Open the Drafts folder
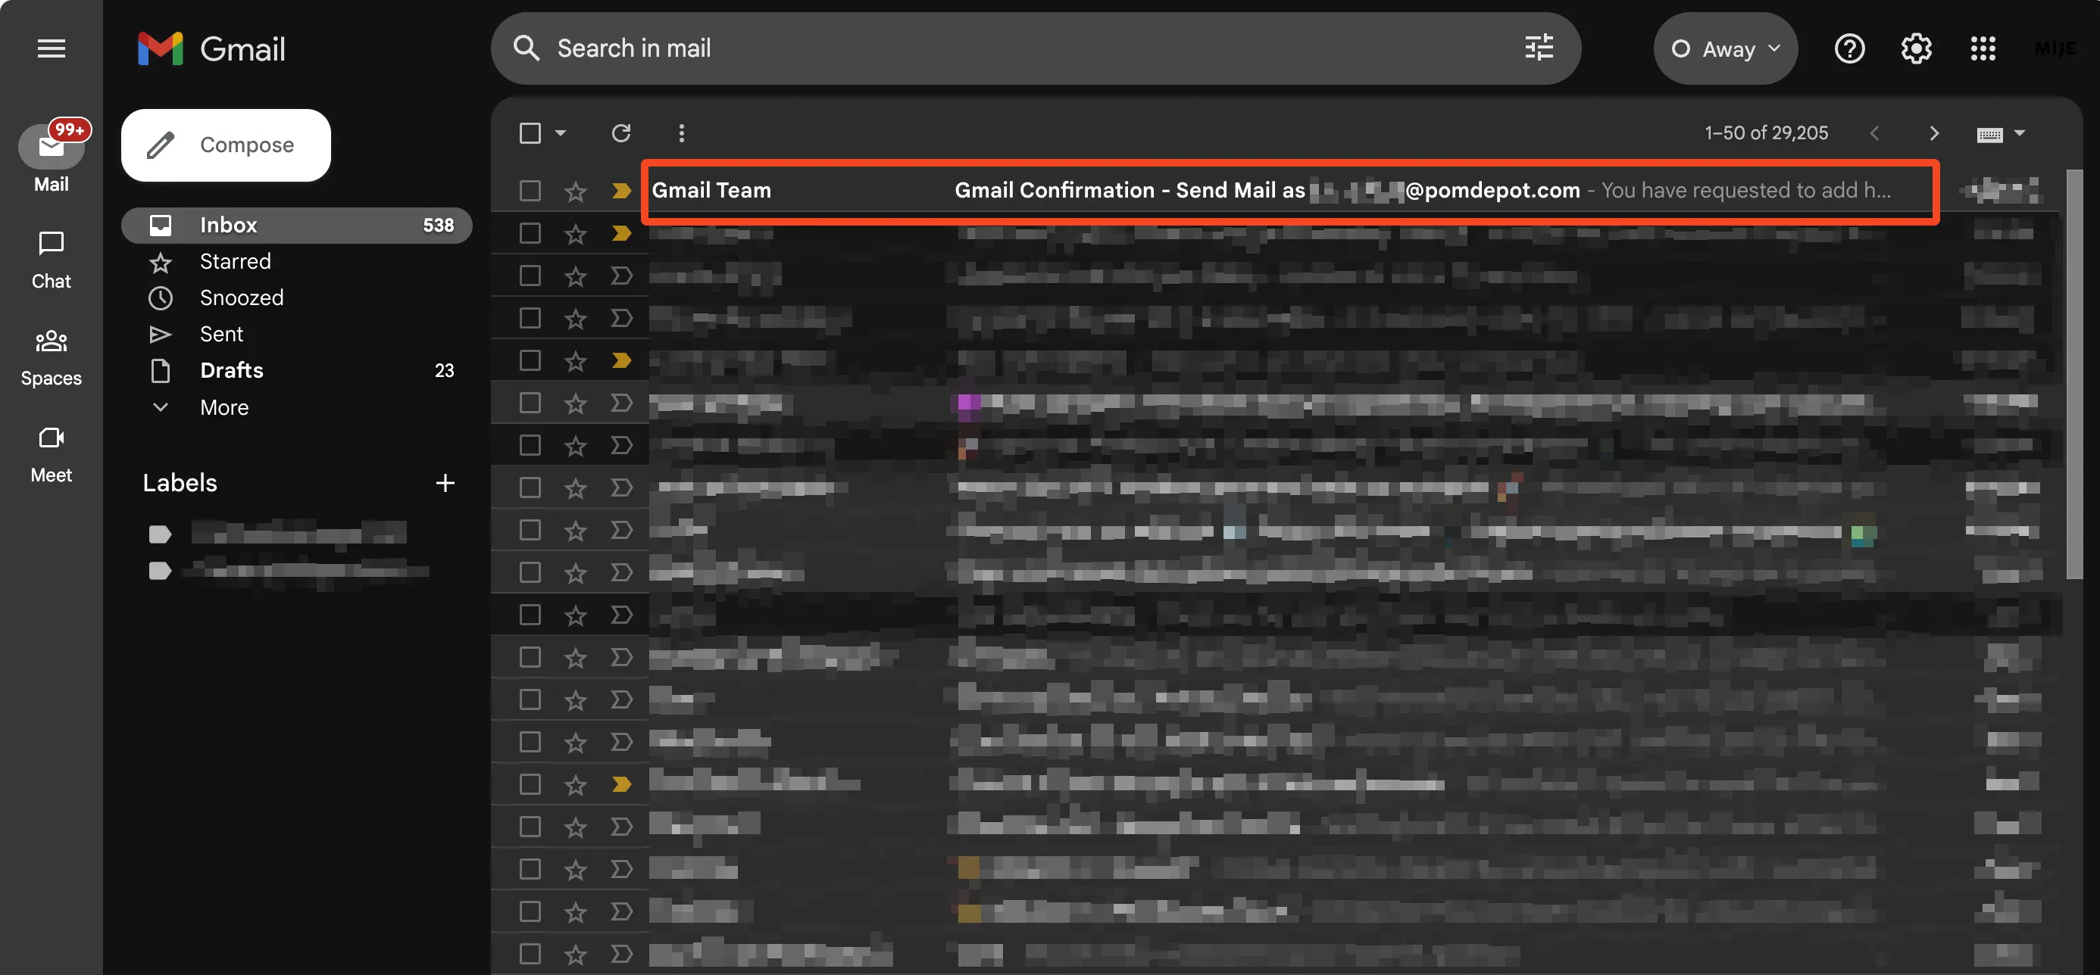The height and width of the screenshot is (975, 2100). (297, 371)
